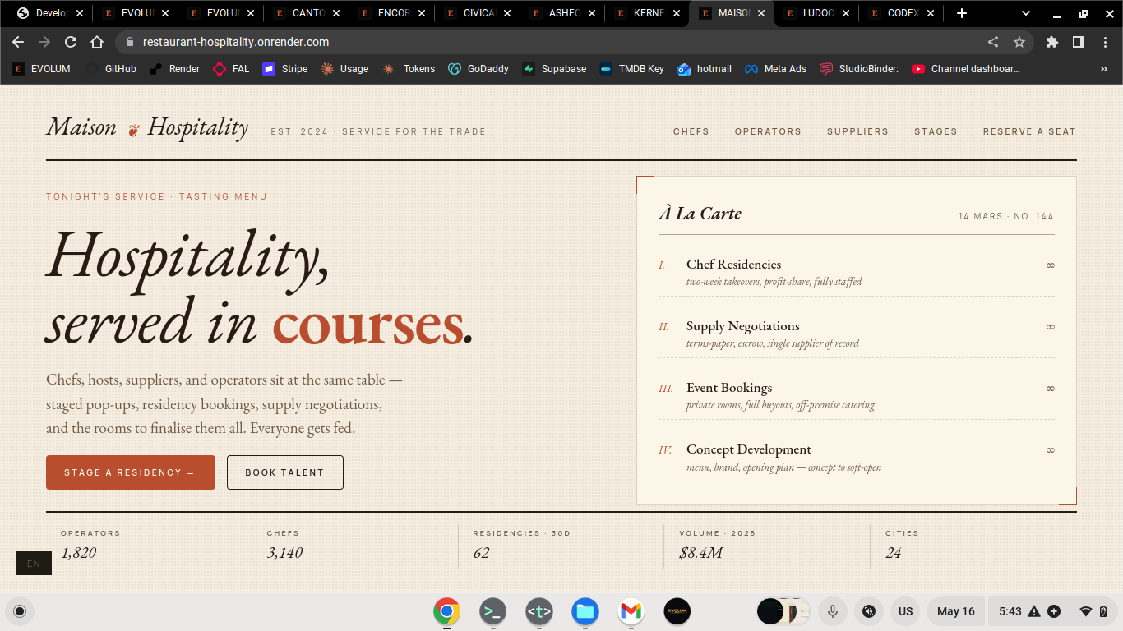The width and height of the screenshot is (1123, 631).
Task: Switch to the KERNE browser tab
Action: [x=643, y=13]
